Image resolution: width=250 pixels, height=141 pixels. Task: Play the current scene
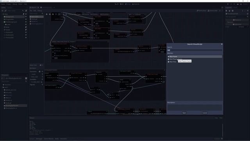click(x=238, y=4)
